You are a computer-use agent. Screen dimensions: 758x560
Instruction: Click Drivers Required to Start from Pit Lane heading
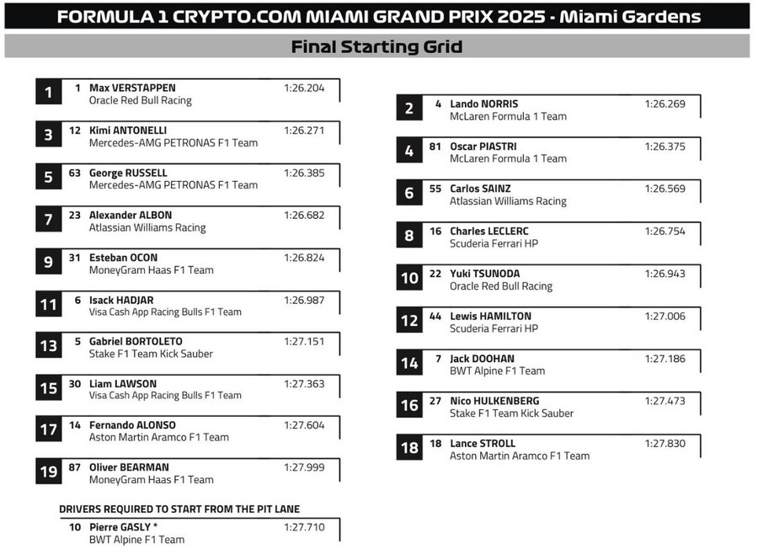(x=179, y=509)
